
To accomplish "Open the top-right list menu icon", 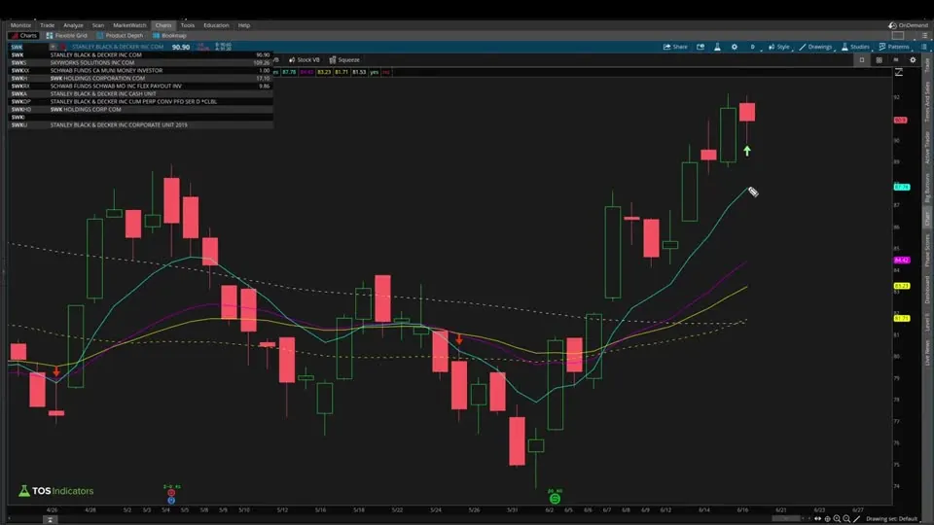I will point(924,36).
